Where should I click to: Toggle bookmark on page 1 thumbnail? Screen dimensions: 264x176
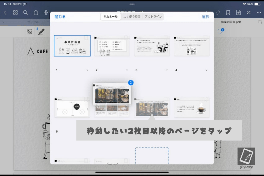pos(86,38)
